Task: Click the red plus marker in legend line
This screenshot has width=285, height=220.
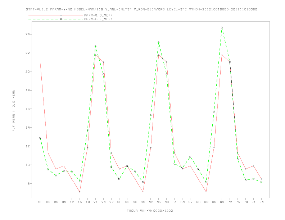Action: tap(61, 15)
